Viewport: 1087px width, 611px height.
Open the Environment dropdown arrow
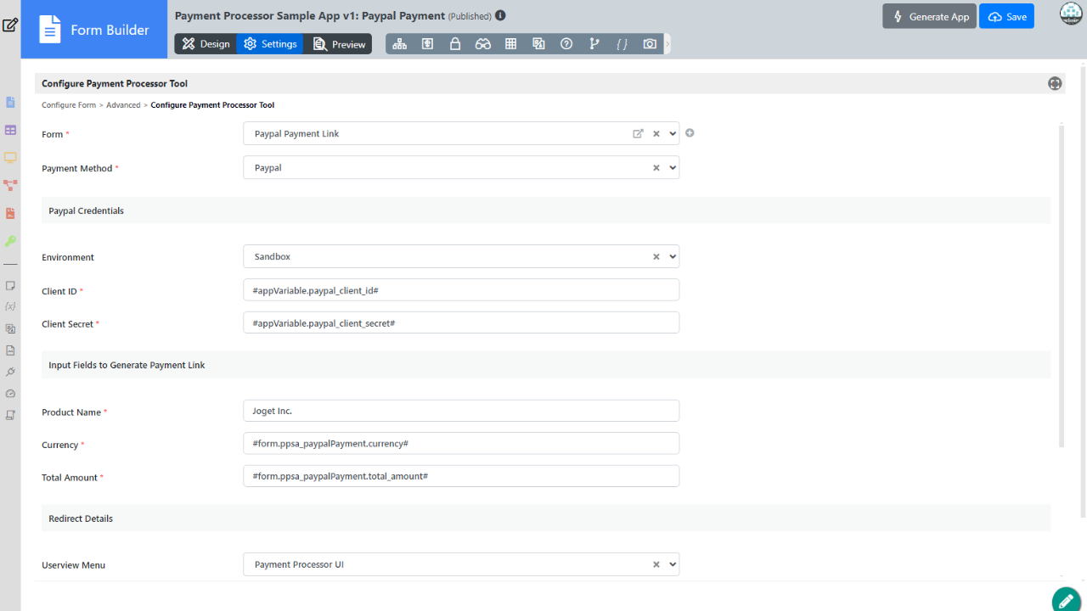coord(673,256)
